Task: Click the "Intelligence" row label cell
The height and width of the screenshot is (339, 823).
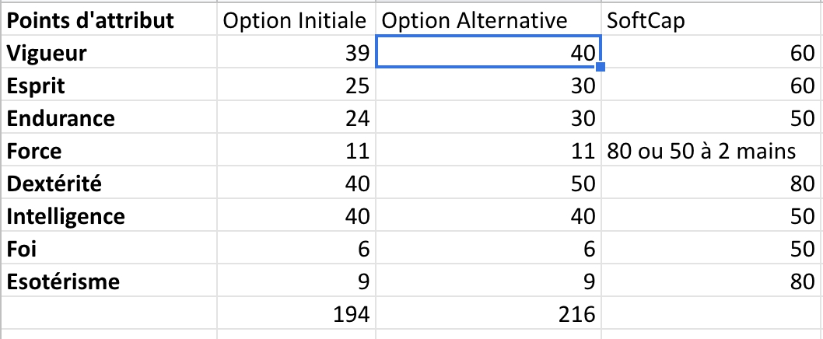Action: [109, 216]
